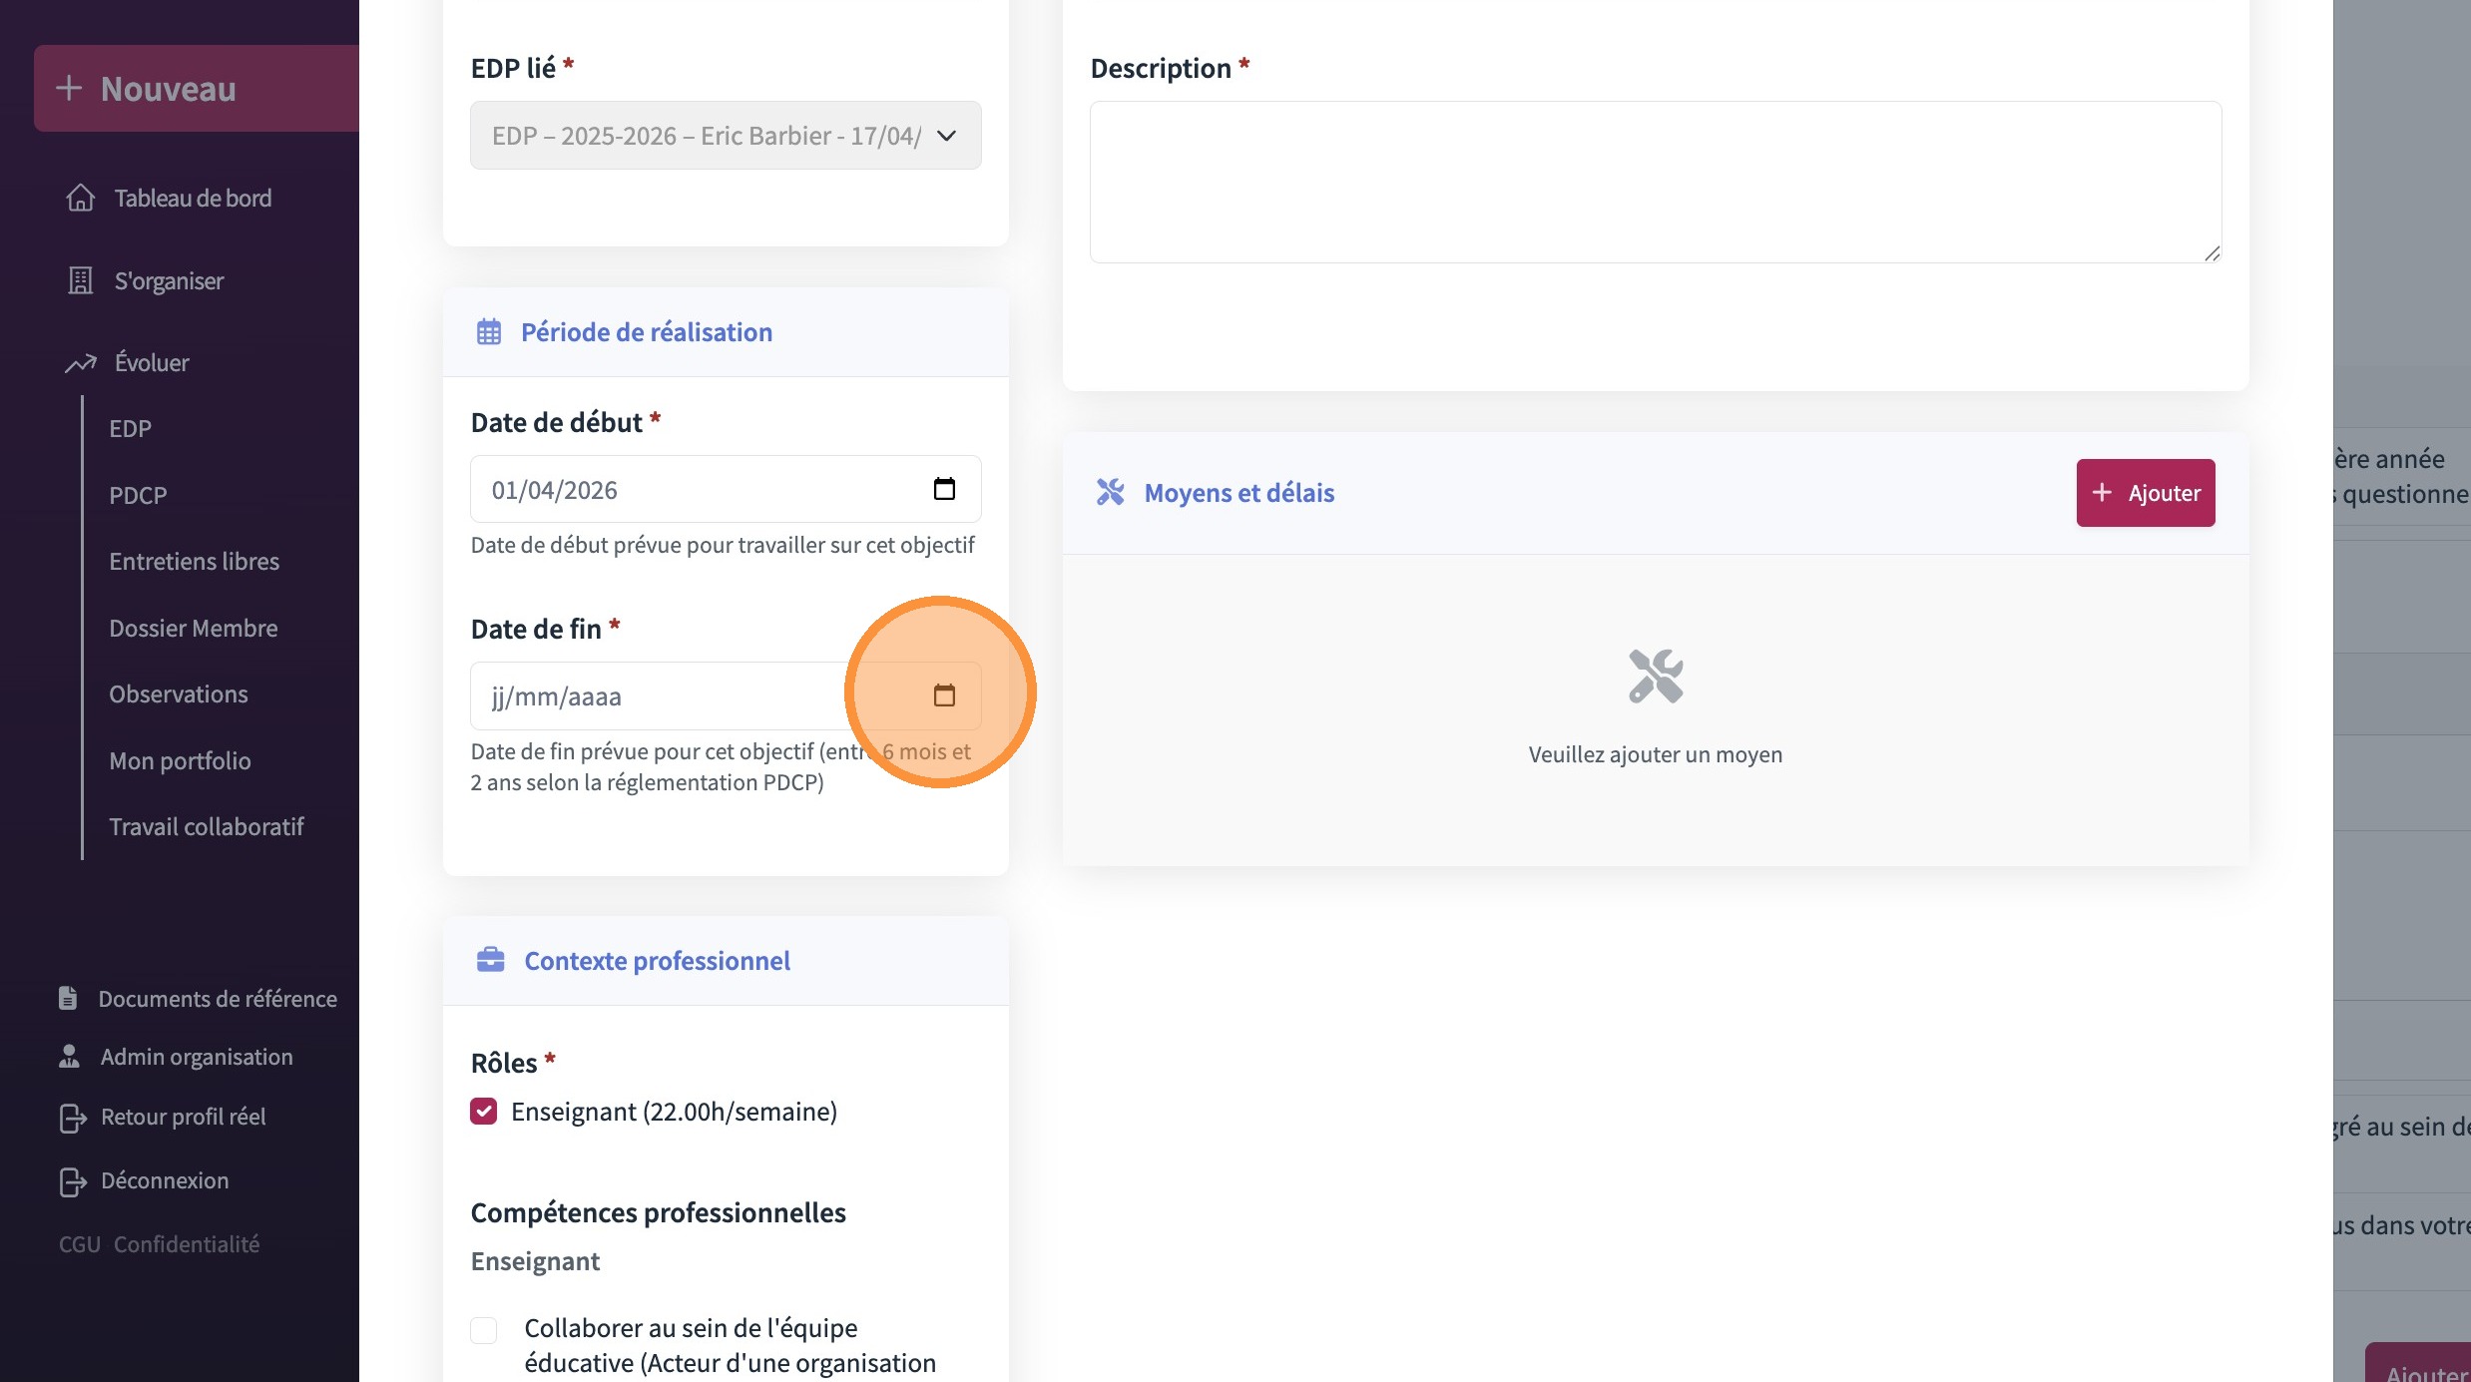
Task: Click the S'organiser building icon
Action: click(x=81, y=281)
